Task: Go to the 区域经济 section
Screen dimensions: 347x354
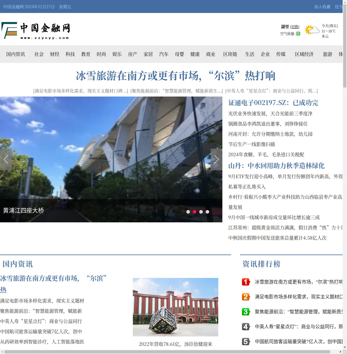Action: coord(304,54)
